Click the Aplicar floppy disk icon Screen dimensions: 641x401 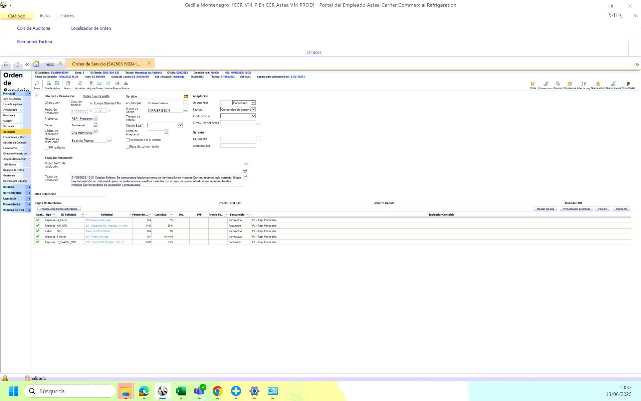[57, 84]
